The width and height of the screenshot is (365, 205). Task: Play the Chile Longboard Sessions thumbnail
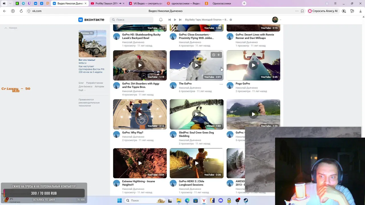[196, 163]
